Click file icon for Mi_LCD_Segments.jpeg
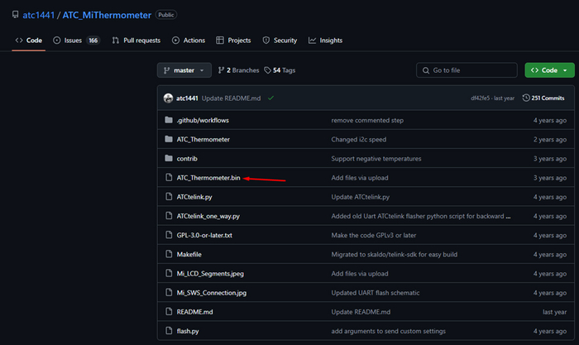579x345 pixels. coord(169,274)
